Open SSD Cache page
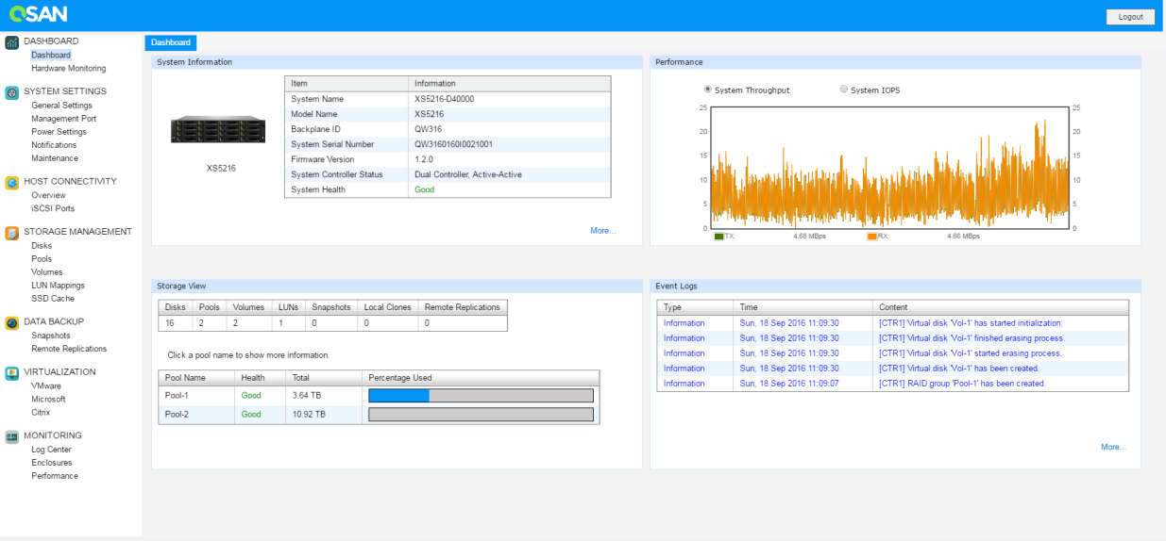The width and height of the screenshot is (1166, 541). (x=53, y=299)
